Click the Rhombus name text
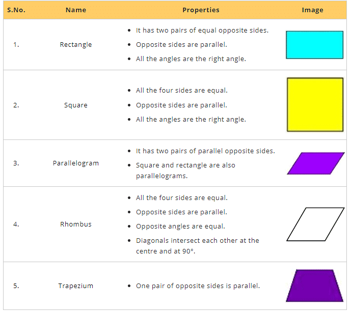This screenshot has width=352, height=311. [x=76, y=224]
